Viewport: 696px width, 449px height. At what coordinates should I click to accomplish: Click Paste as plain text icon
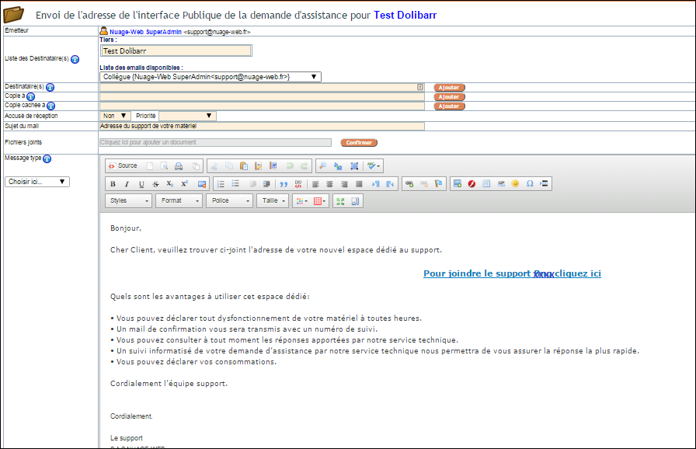(259, 166)
